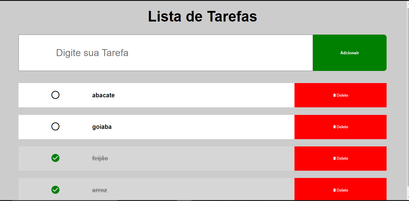Click the green checkmark icon beside arroz
This screenshot has height=201, width=409.
point(55,190)
